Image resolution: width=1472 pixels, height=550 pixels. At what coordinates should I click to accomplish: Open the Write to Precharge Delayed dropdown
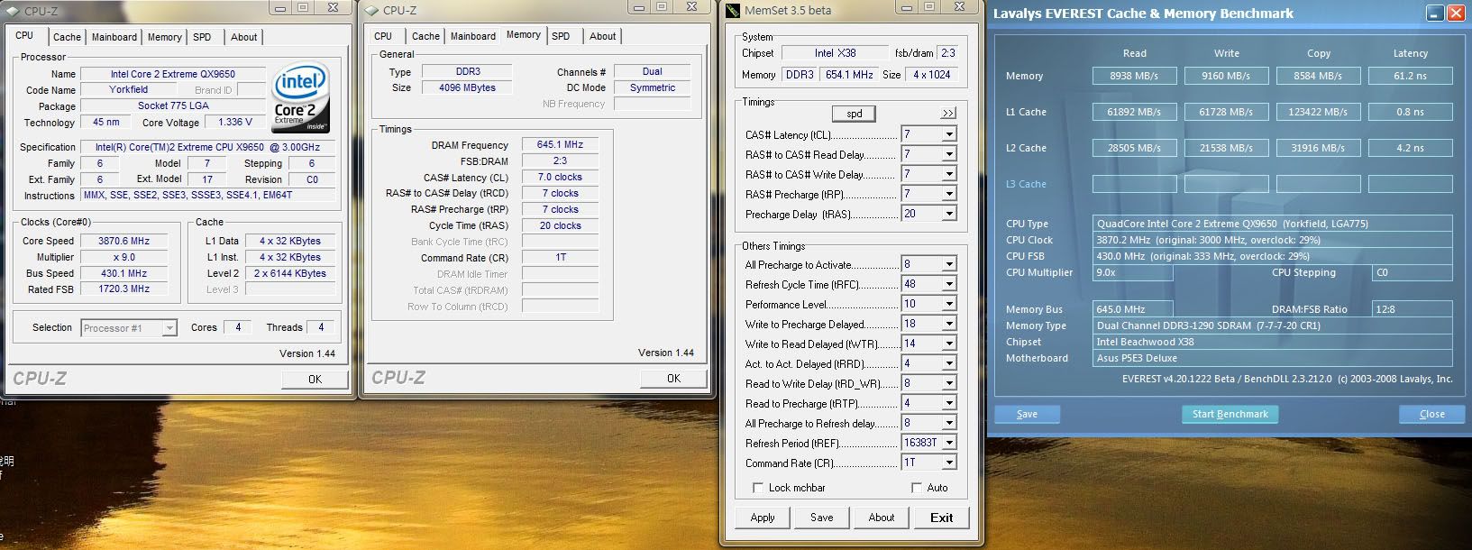tap(948, 324)
